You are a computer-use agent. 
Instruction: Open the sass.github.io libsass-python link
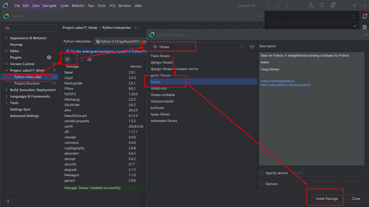coord(285,85)
